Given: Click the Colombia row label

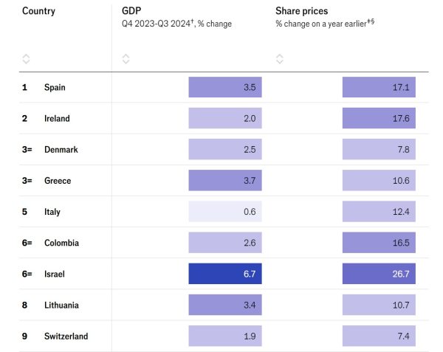Looking at the screenshot, I should click(x=61, y=243).
